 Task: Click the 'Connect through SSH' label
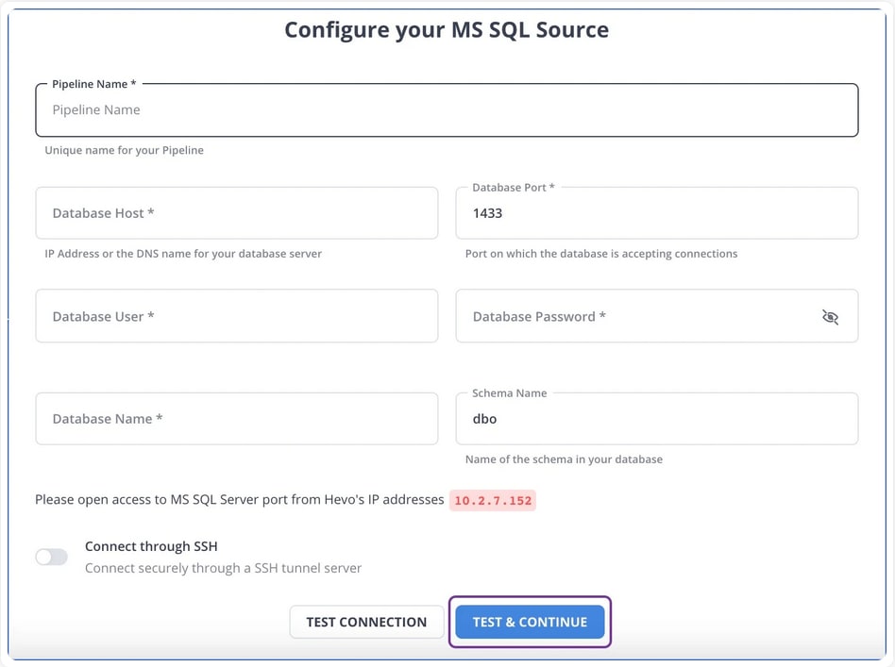coord(151,546)
